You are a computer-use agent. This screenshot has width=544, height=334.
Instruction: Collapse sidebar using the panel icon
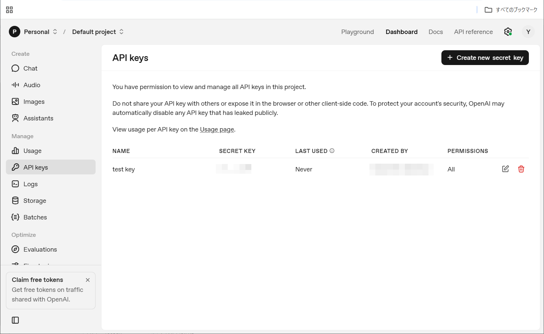[x=15, y=320]
